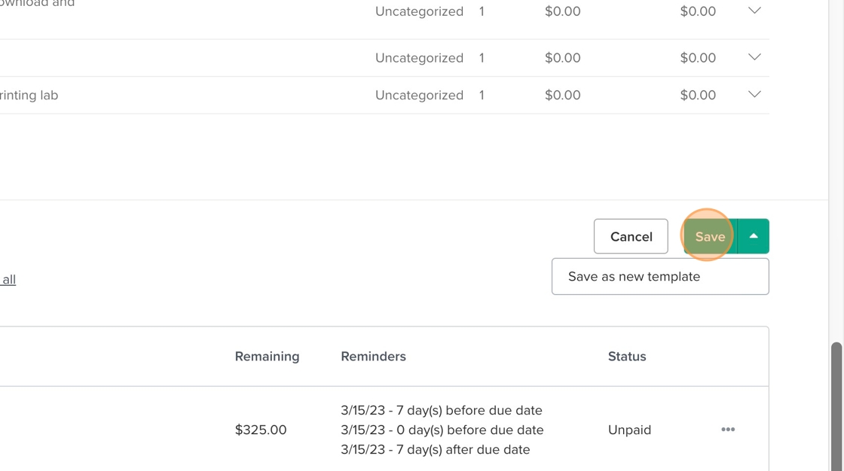This screenshot has width=844, height=471.
Task: Choose Save as new template
Action: (x=634, y=276)
